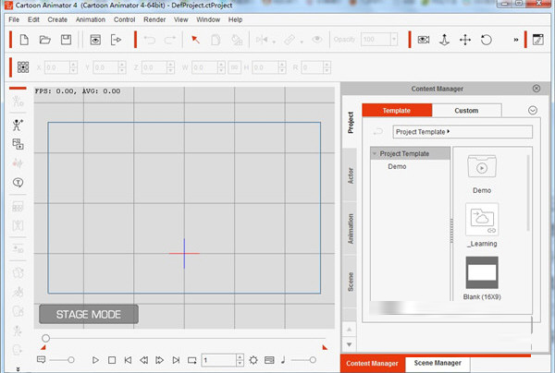
Task: Open the Animation menu
Action: point(90,19)
